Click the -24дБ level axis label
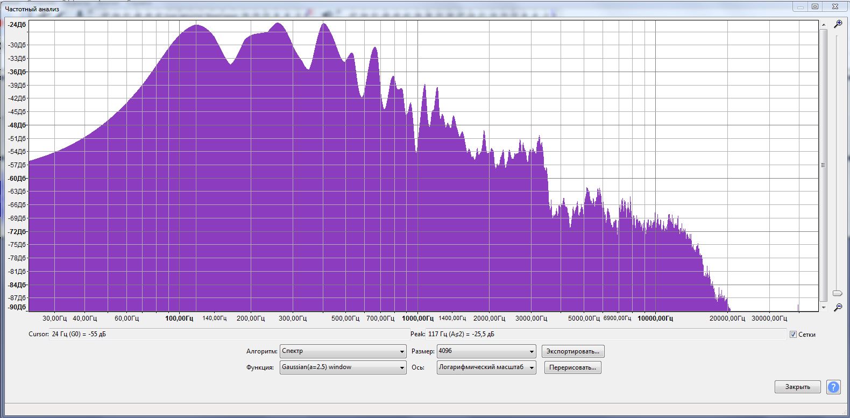 pos(17,25)
